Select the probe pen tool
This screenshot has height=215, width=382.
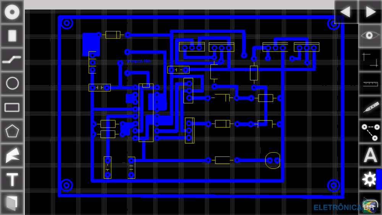pyautogui.click(x=370, y=107)
